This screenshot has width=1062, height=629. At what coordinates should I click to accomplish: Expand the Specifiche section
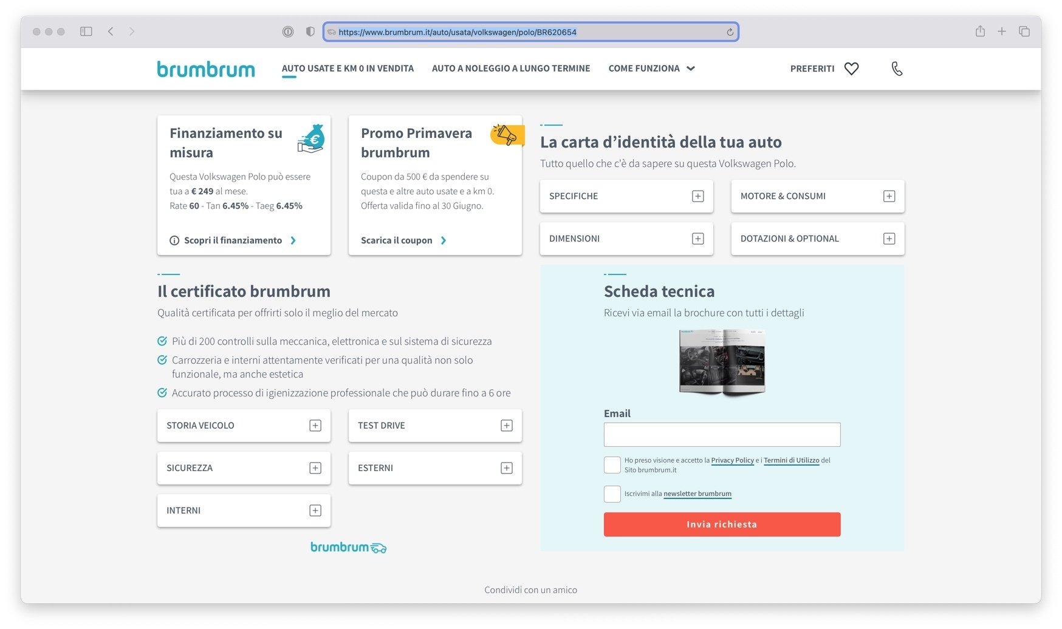pos(626,196)
